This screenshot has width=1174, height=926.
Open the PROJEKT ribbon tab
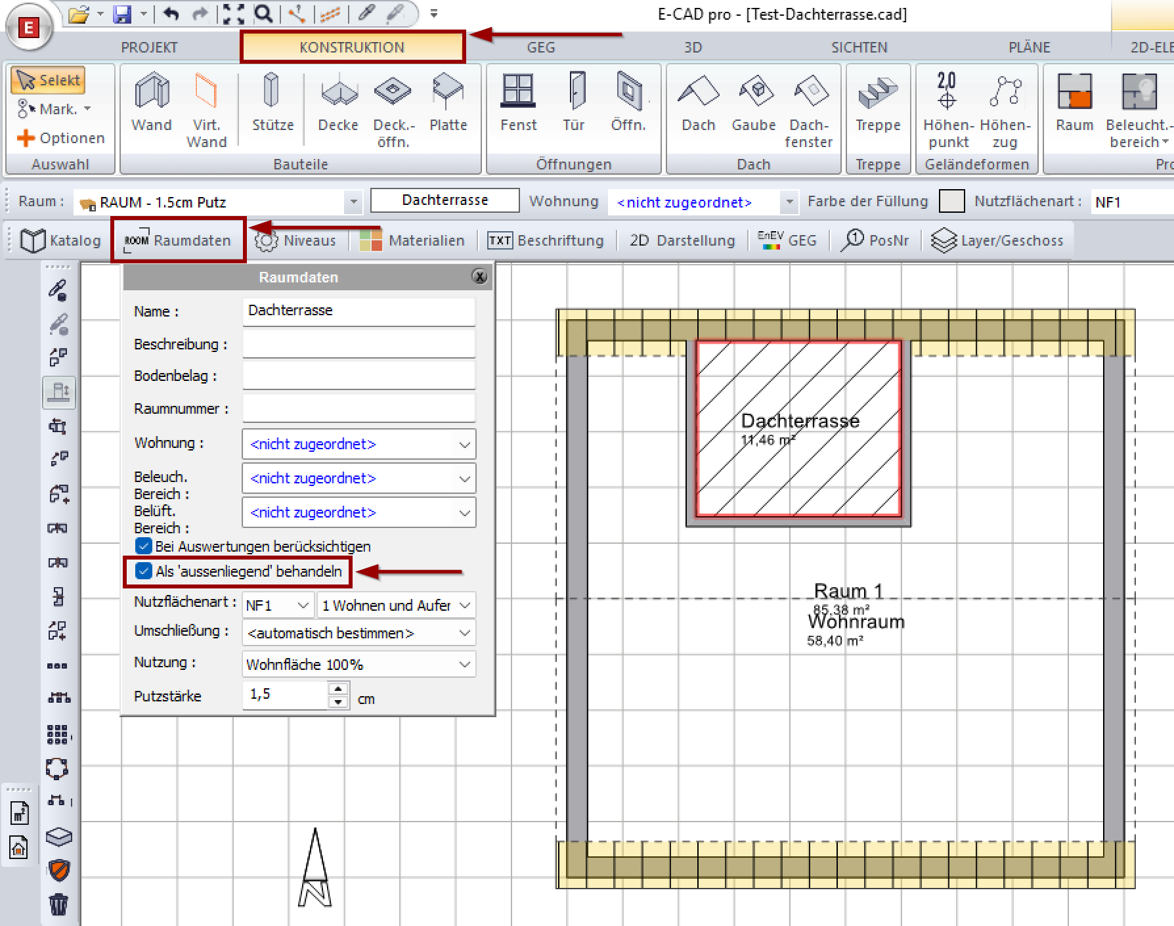click(149, 47)
